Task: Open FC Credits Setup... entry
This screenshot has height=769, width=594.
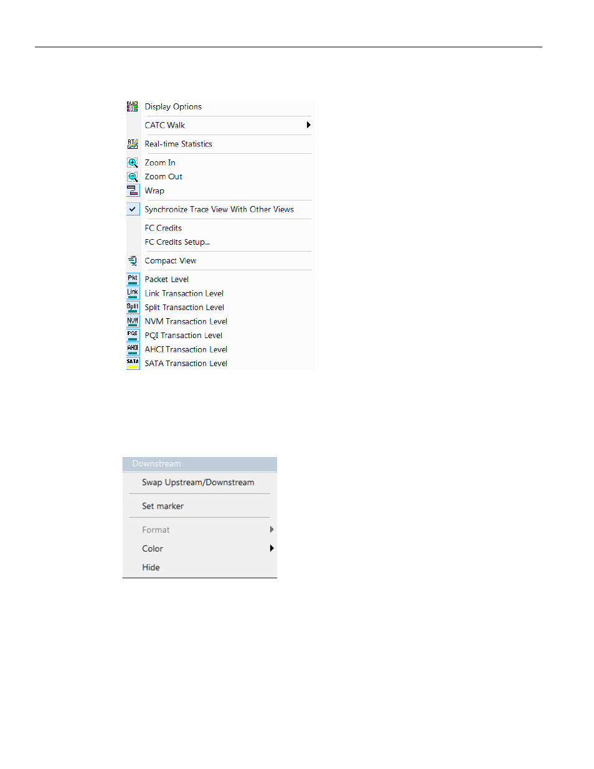Action: click(x=177, y=242)
